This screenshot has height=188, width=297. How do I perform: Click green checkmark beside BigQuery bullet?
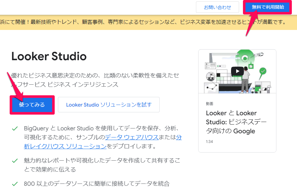click(x=15, y=129)
